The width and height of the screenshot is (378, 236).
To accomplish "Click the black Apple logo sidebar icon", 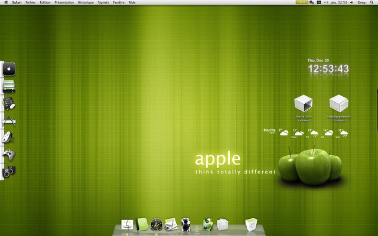I will [x=9, y=69].
